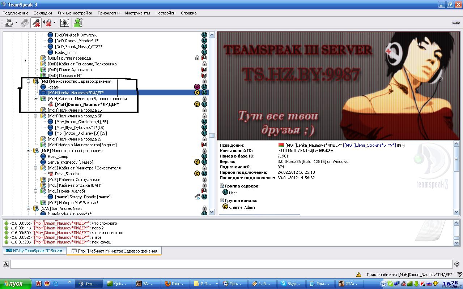Click the chat message input field
Screen dimensions: 463x289
[231, 264]
